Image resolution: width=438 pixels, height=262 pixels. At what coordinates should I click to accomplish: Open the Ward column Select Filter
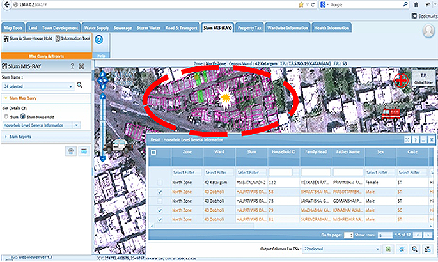click(x=219, y=173)
